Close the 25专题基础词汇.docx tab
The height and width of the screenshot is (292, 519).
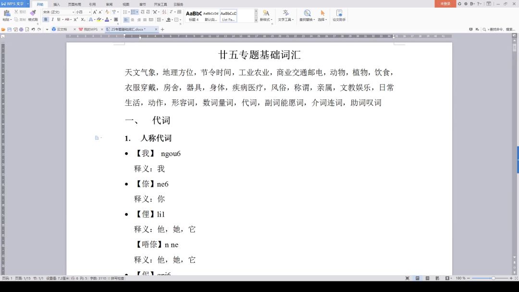tap(156, 29)
